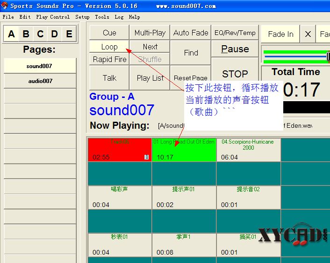Play the 提示声01 sound button
Screen dimensions: 330x263
[x=184, y=197]
